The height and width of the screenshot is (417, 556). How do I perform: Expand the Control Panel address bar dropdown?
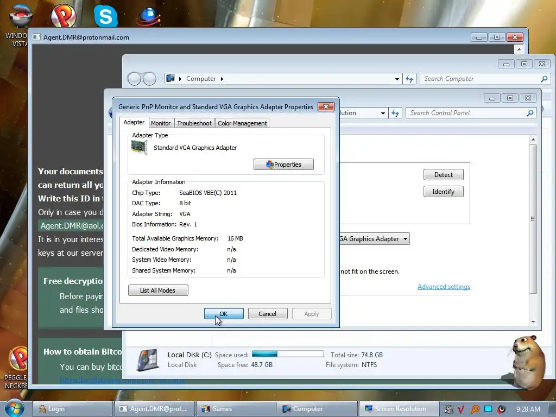click(383, 113)
